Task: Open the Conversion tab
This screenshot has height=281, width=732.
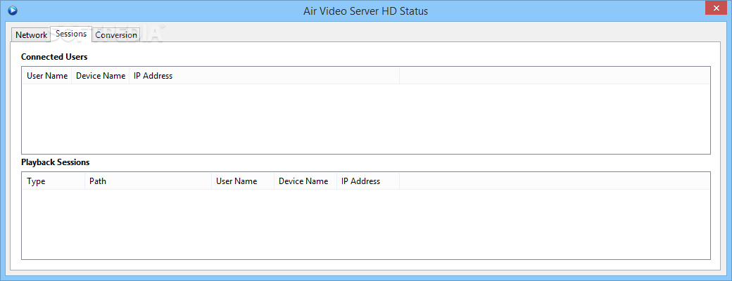Action: (116, 35)
